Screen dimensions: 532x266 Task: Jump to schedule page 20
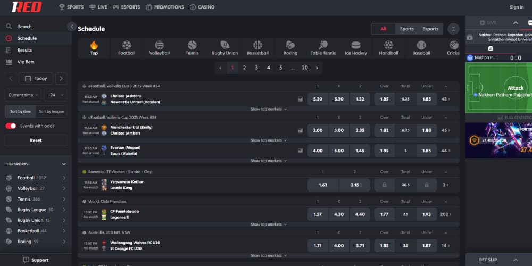(x=305, y=68)
